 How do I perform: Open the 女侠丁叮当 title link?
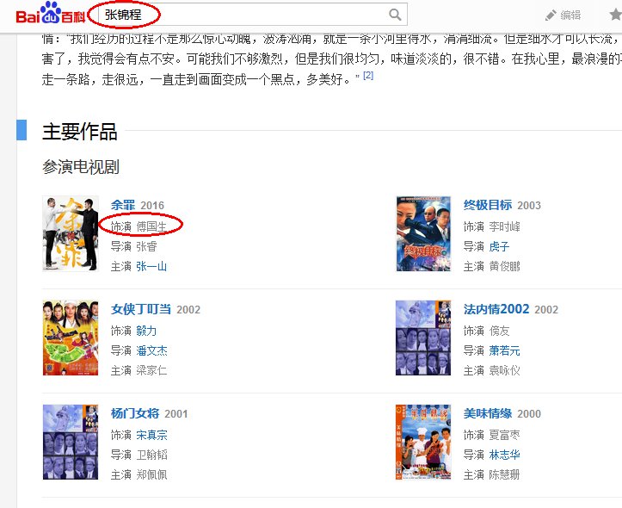click(141, 309)
